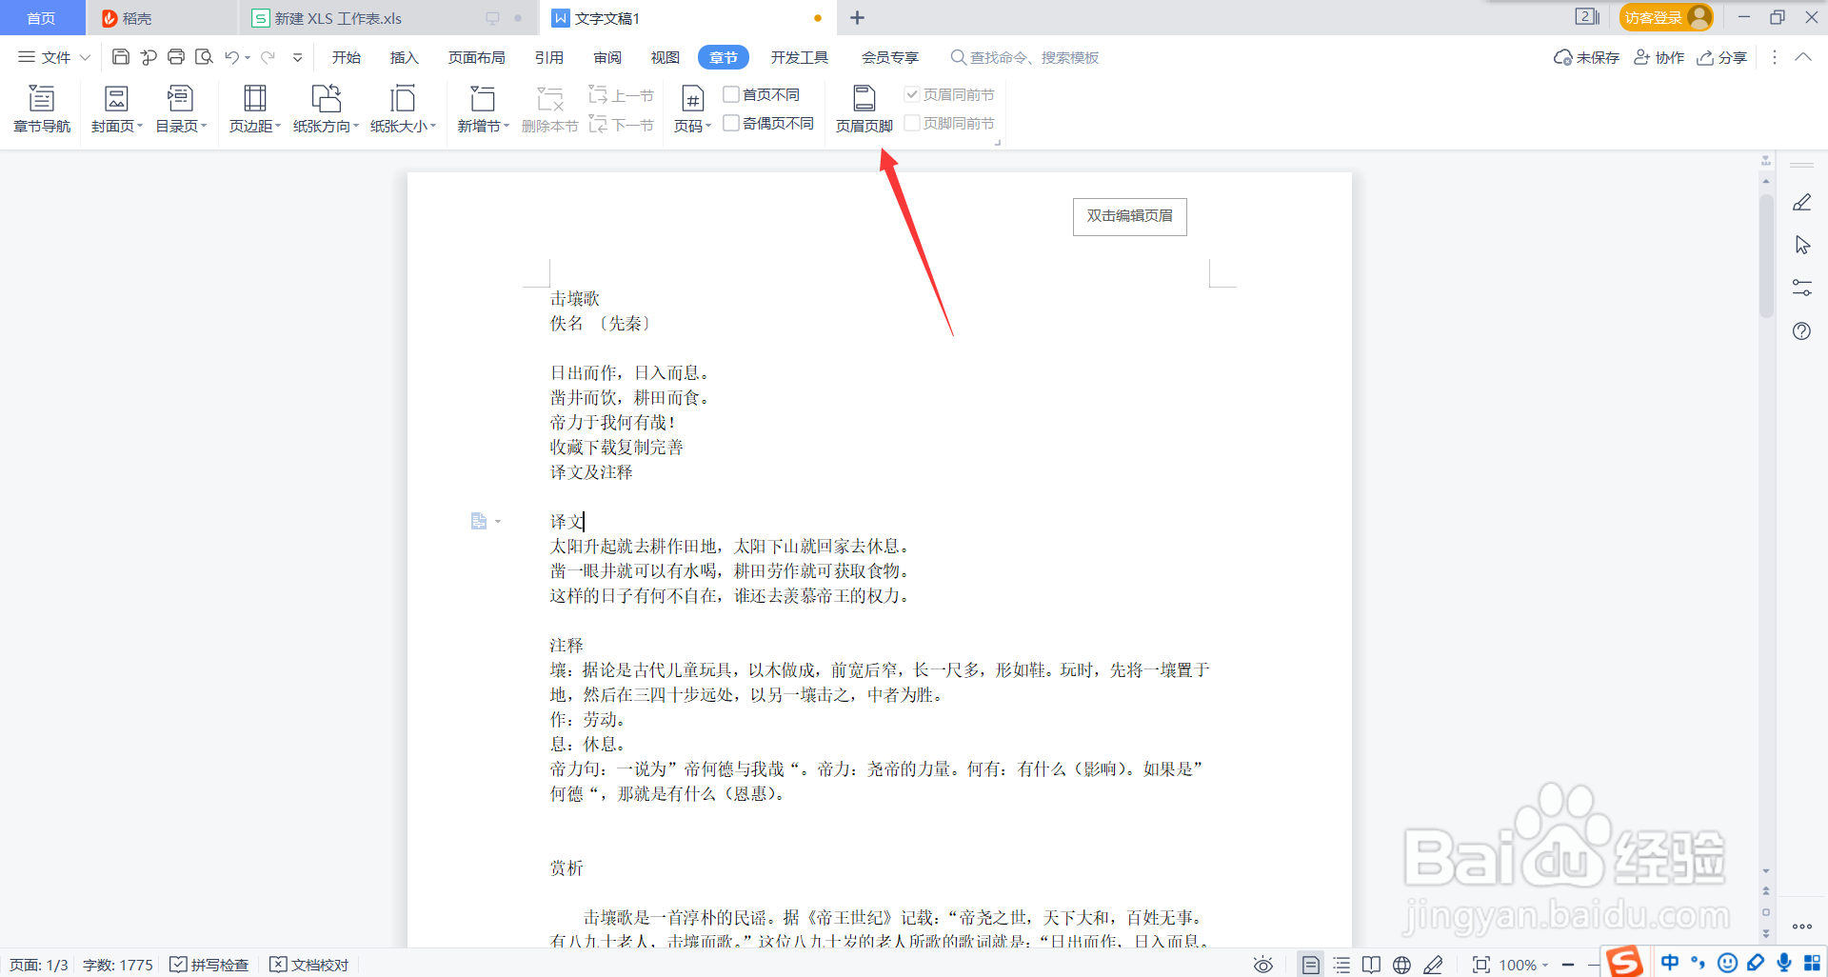Click the 访客登录 login button
Viewport: 1828px width, 977px height.
(1666, 17)
